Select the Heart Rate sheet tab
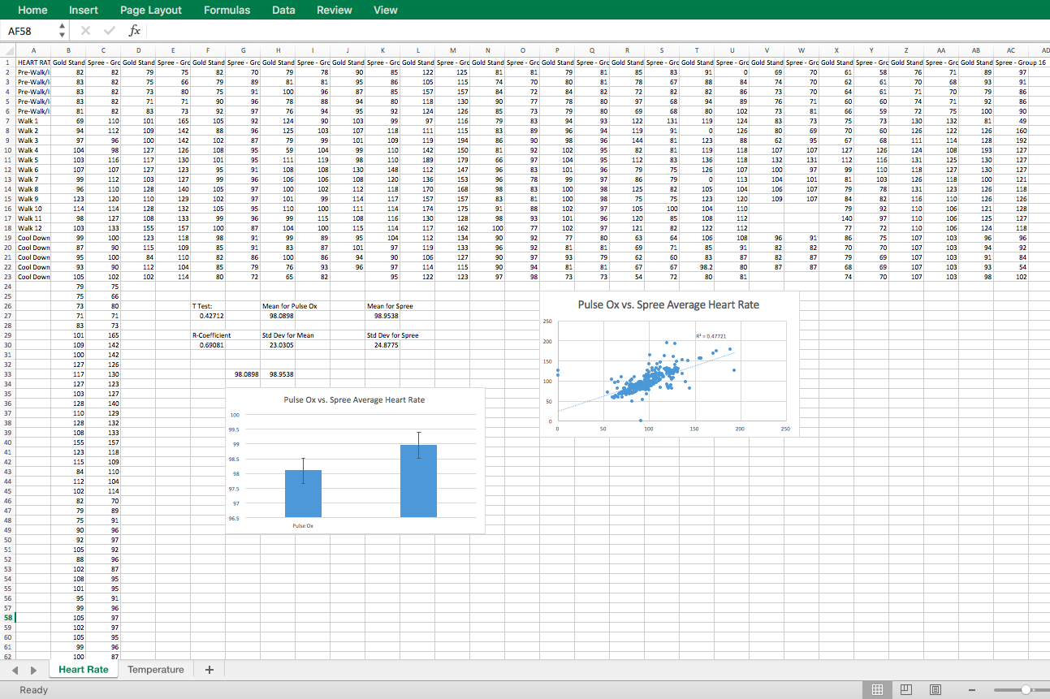 83,670
